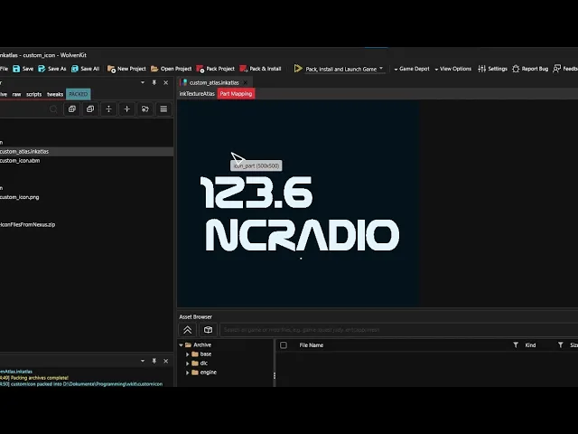
Task: Toggle the select-all checkbox by File Name
Action: tap(284, 345)
